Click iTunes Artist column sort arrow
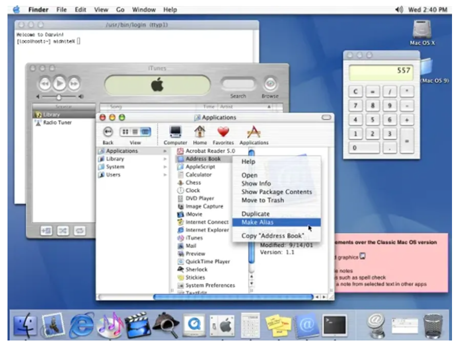This screenshot has height=342, width=460. pyautogui.click(x=269, y=107)
